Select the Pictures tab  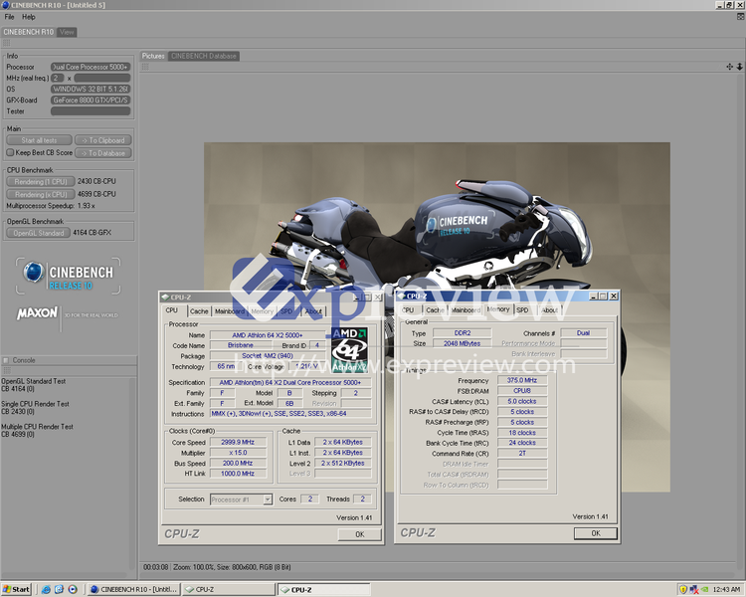(153, 56)
